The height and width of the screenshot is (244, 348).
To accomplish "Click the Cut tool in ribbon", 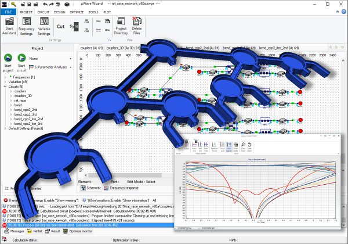I will coord(61,26).
